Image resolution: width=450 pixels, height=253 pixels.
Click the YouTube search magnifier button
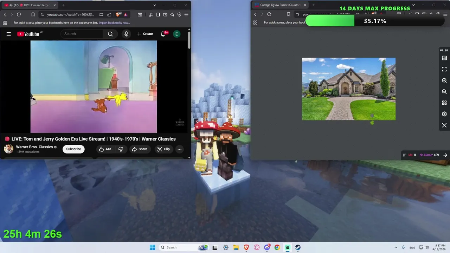click(x=110, y=34)
